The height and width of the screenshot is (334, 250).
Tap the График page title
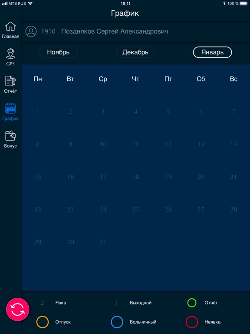(x=125, y=13)
